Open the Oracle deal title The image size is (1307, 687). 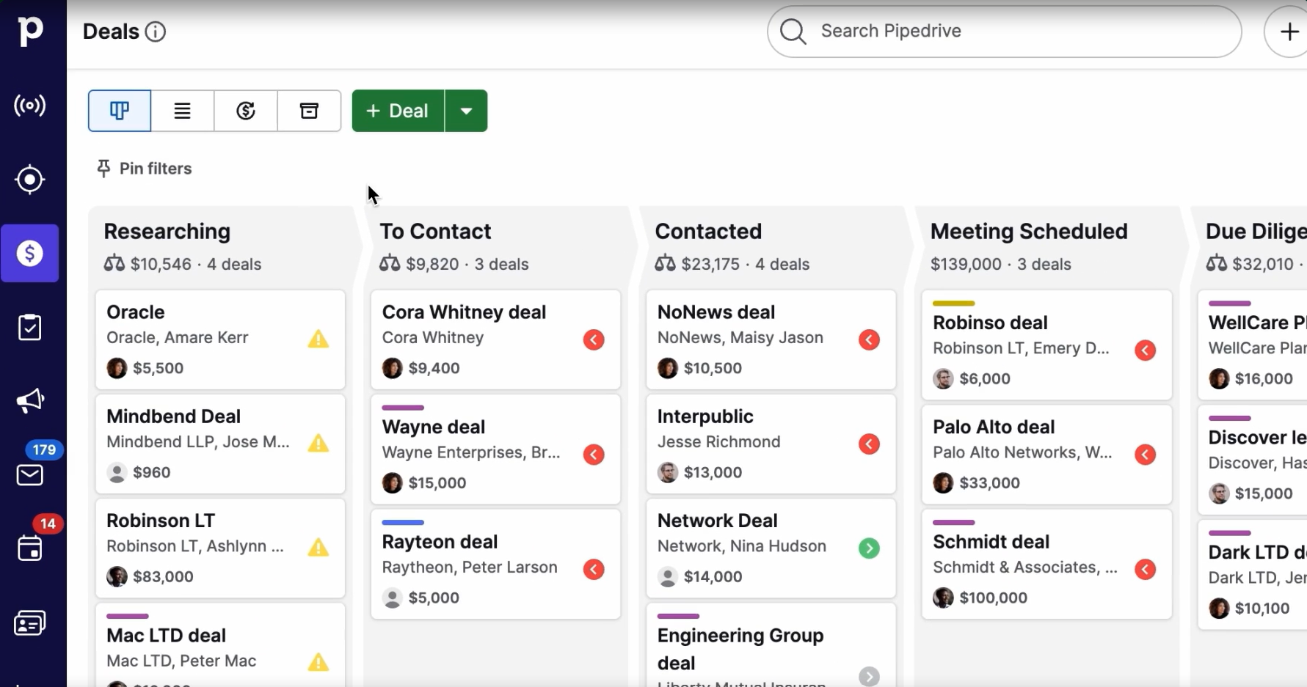[136, 312]
